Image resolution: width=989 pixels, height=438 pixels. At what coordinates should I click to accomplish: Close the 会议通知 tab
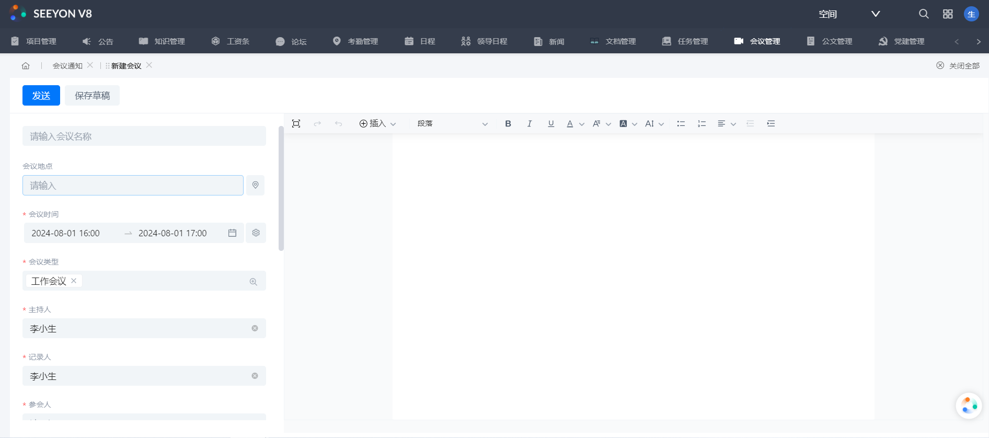tap(90, 65)
